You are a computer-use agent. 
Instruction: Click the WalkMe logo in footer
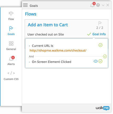click(x=102, y=108)
